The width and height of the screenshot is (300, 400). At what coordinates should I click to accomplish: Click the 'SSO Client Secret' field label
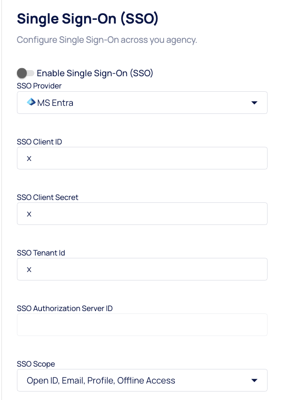pyautogui.click(x=47, y=197)
